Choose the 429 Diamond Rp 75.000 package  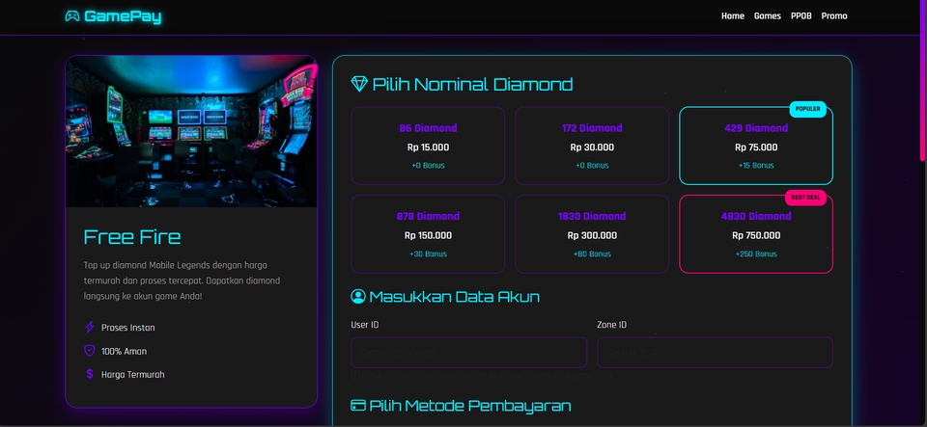click(756, 146)
